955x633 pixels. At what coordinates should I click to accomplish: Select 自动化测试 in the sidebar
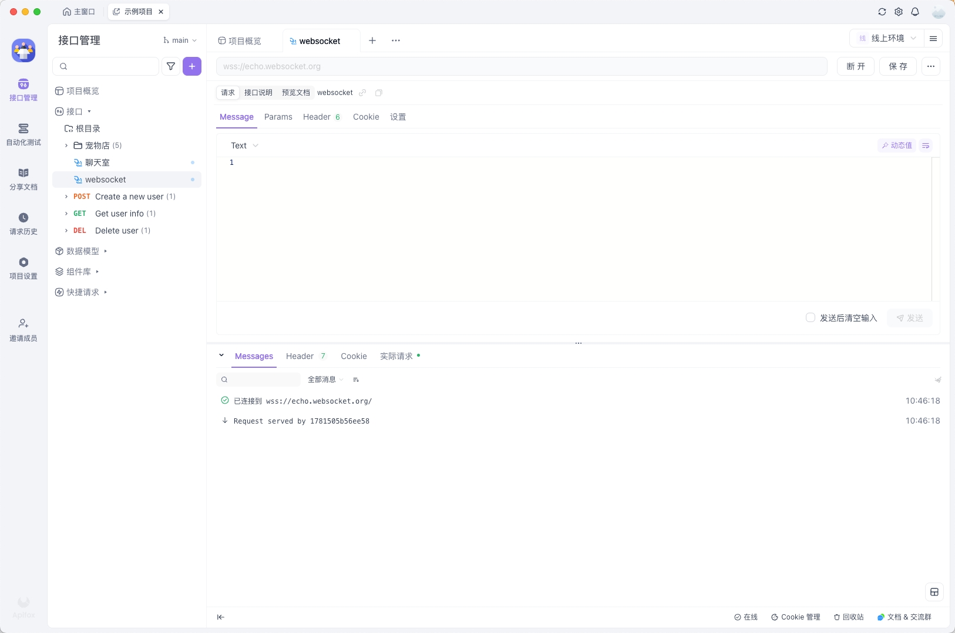(x=23, y=134)
